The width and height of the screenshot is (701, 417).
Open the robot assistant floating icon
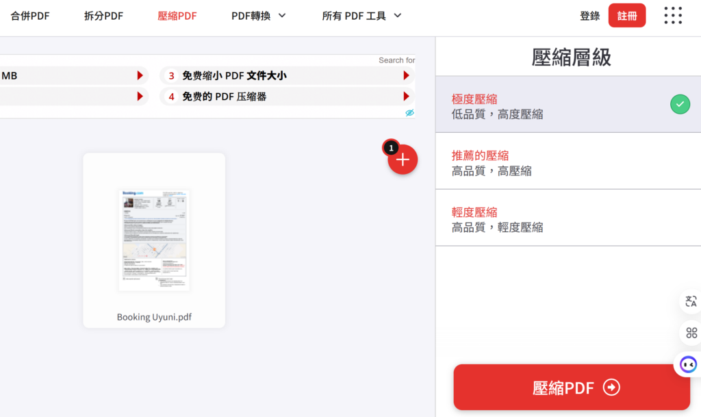point(689,364)
